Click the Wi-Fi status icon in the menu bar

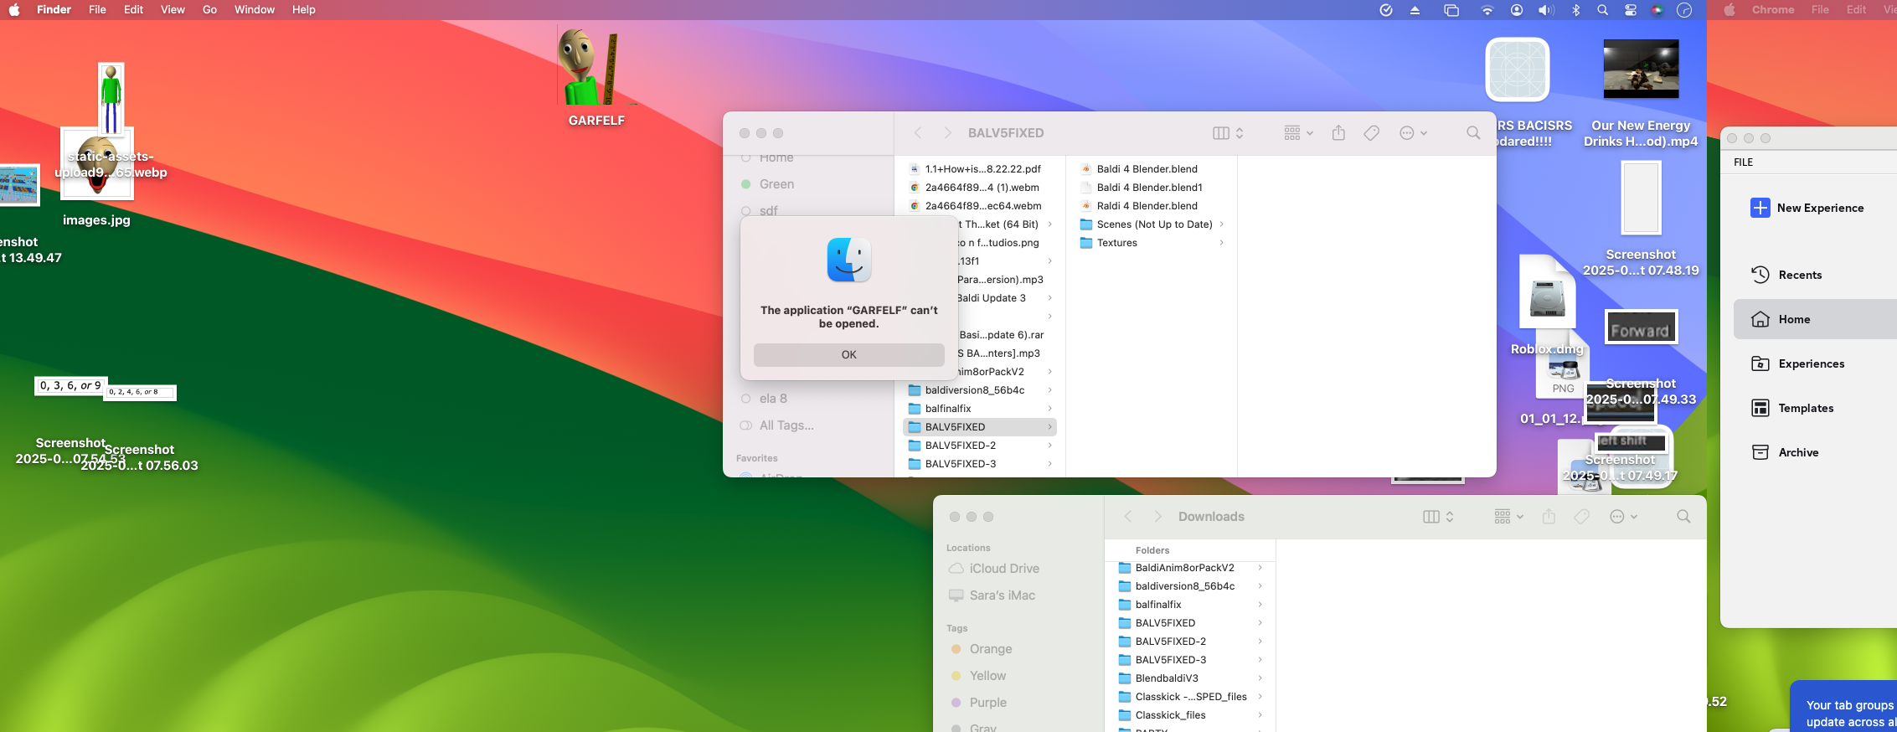(1487, 10)
